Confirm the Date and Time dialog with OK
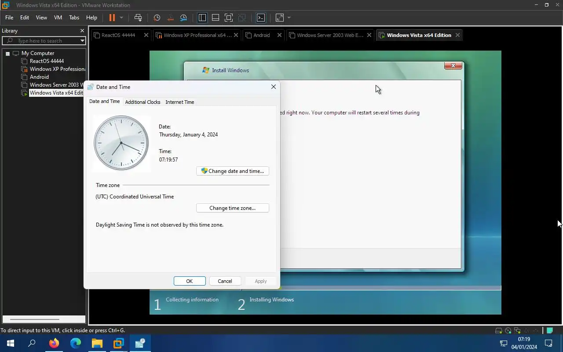 [190, 281]
